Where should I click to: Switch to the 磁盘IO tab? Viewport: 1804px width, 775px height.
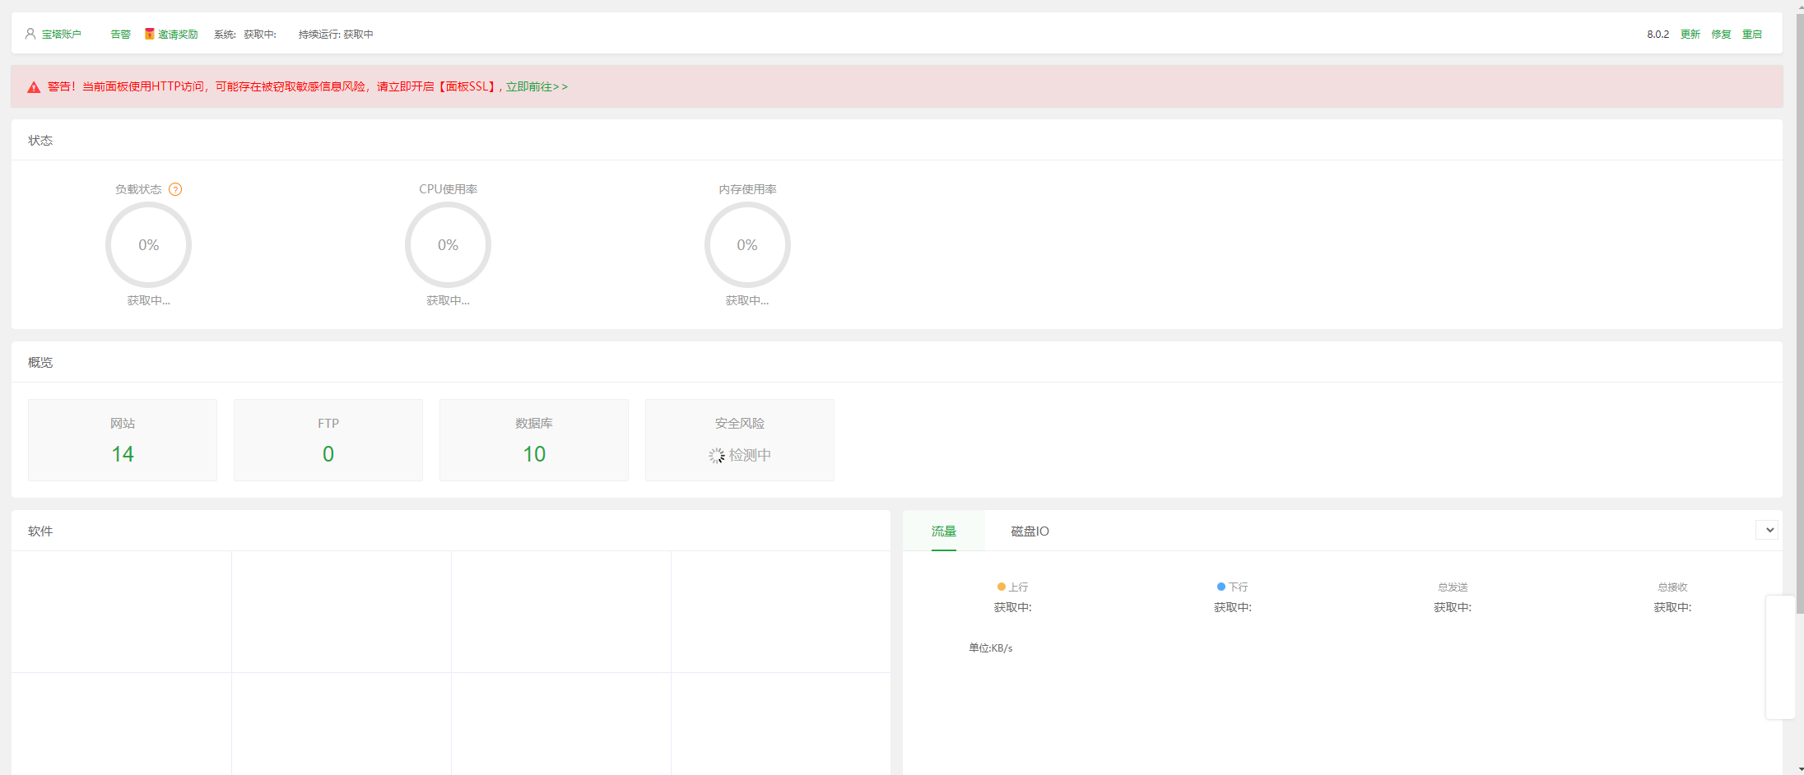[x=1030, y=531]
